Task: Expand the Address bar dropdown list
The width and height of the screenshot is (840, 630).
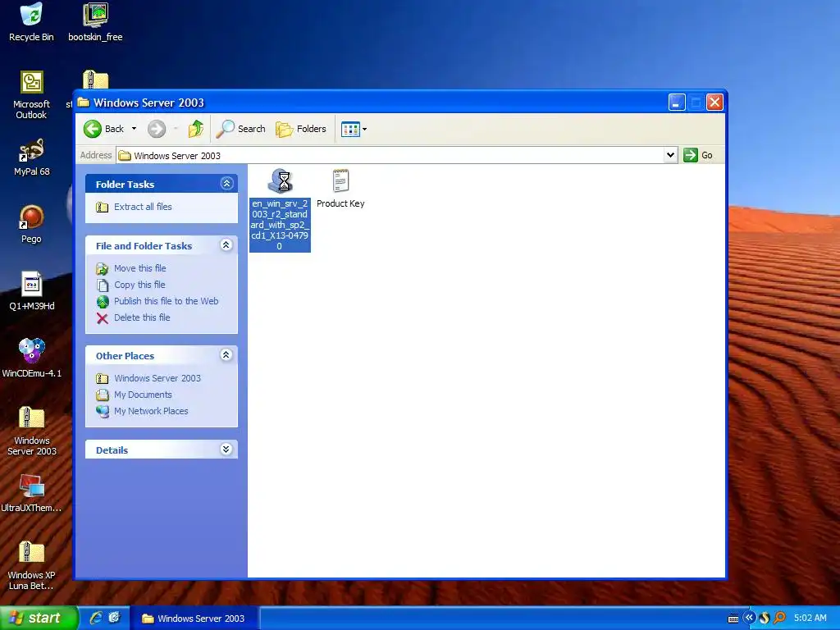Action: click(670, 155)
